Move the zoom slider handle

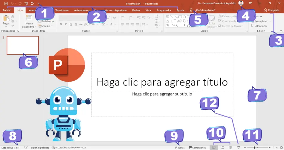254,148
